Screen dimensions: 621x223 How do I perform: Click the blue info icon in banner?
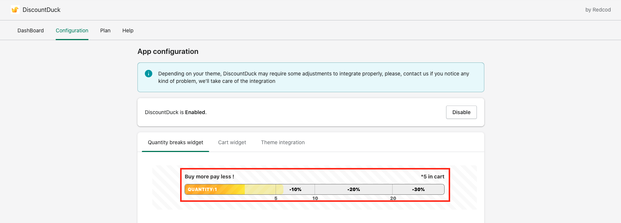point(149,74)
